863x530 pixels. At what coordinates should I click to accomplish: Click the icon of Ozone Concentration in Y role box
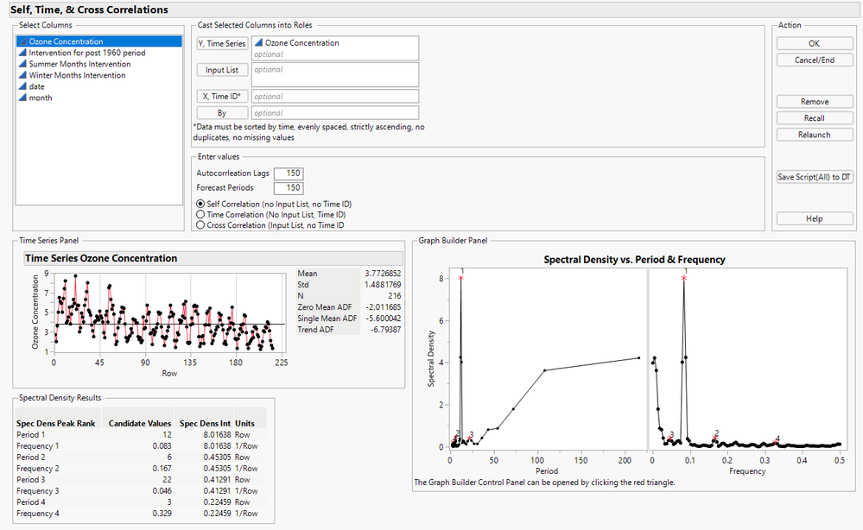click(x=258, y=43)
